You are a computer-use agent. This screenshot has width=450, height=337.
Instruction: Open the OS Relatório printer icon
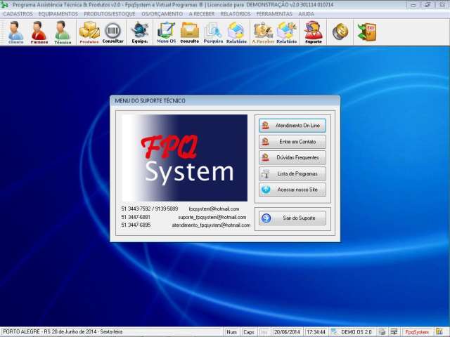click(x=236, y=32)
